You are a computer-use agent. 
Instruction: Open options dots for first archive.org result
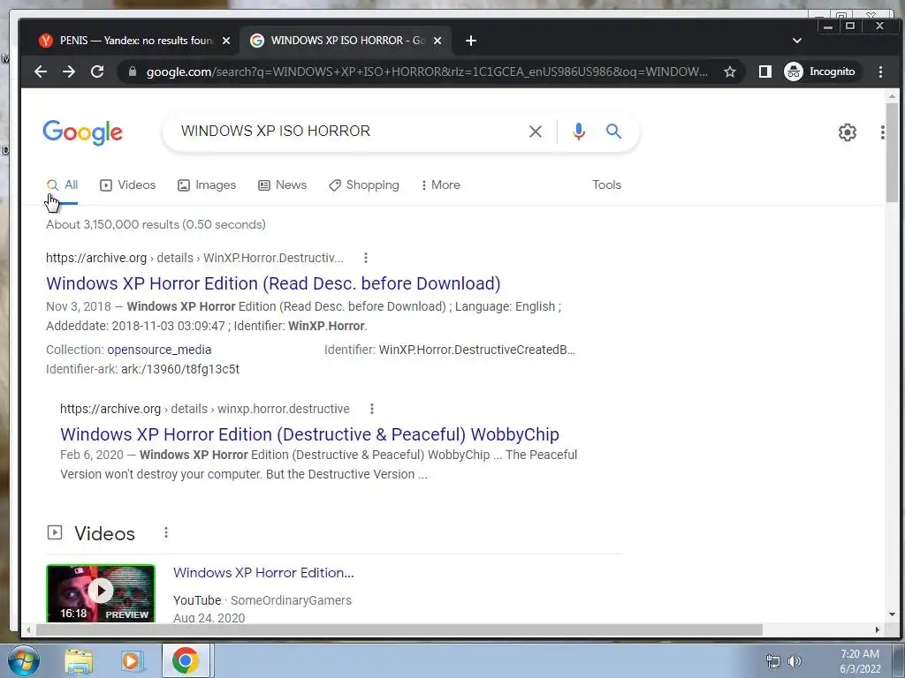pos(365,258)
